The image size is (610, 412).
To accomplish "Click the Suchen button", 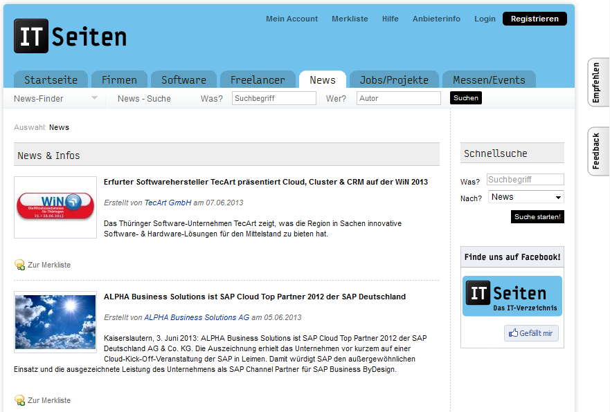I will [466, 98].
